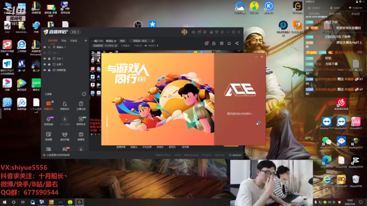This screenshot has height=206, width=367.
Task: Show the dimmed 文本 2 source with the eye
Action: pos(44,53)
